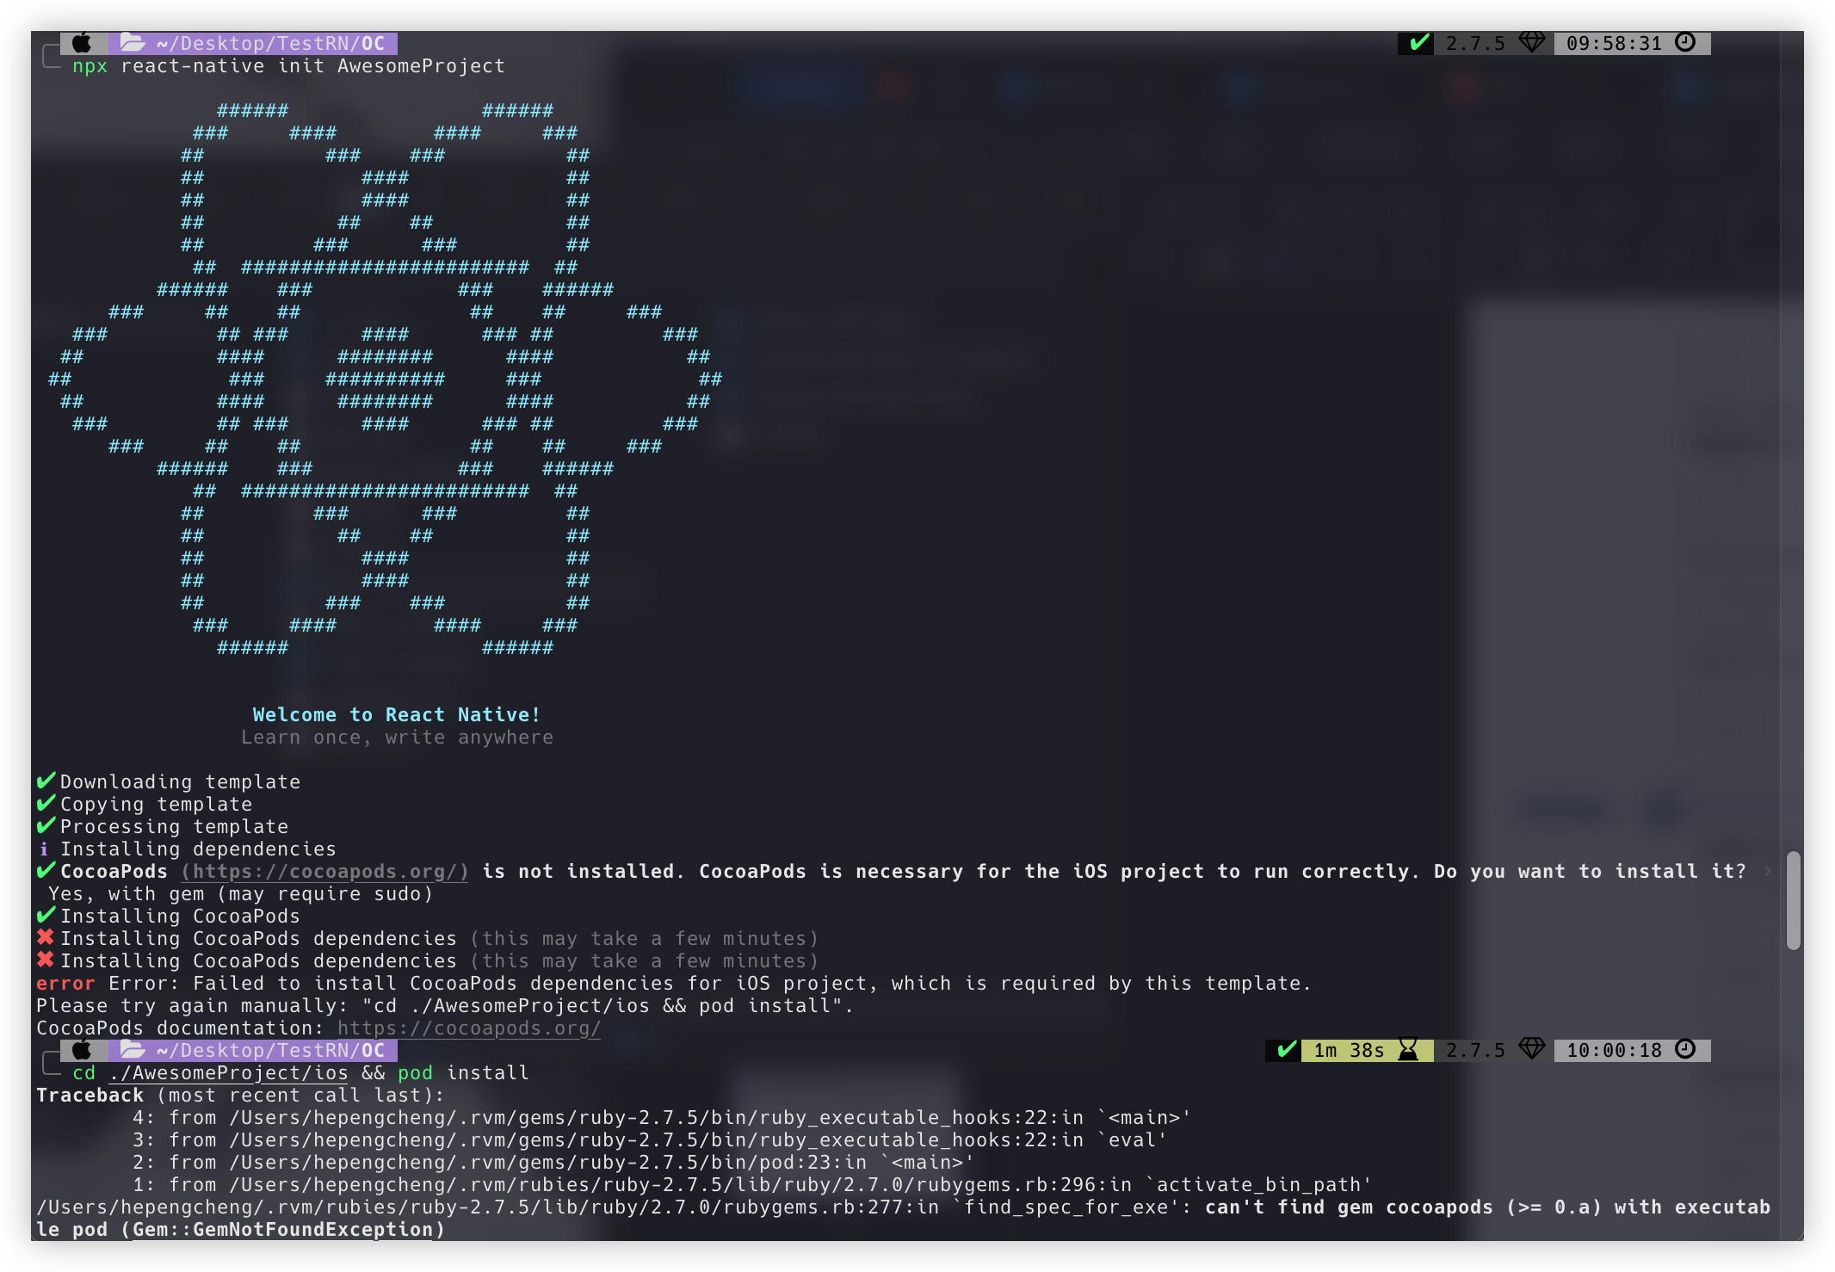Click traceback line 1 with activate_bin_path
This screenshot has height=1272, width=1835.
752,1185
